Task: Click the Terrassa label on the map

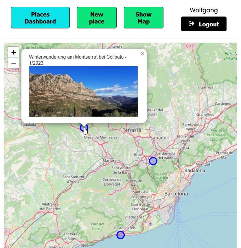Action: 132,130
